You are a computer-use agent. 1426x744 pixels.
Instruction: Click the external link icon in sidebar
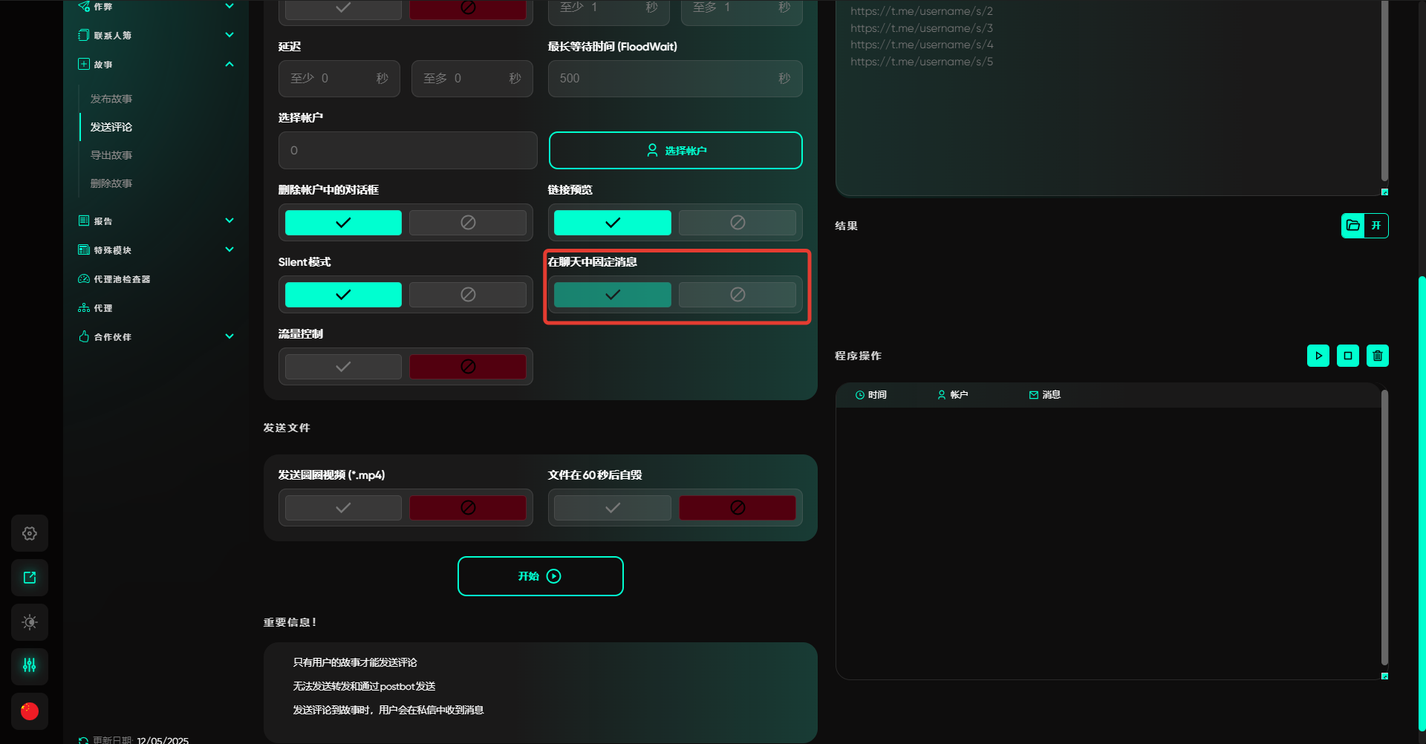[x=30, y=578]
